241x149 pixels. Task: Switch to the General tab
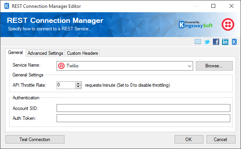[15, 52]
